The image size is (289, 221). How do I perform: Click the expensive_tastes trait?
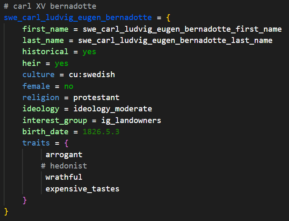tap(82, 189)
